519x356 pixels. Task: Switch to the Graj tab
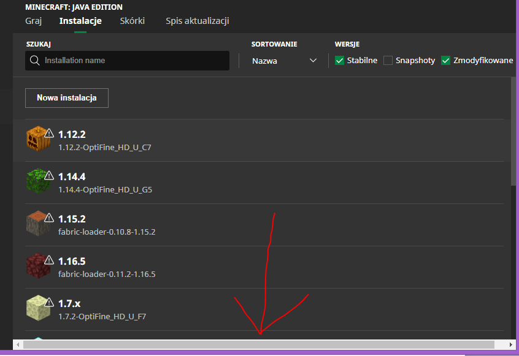click(33, 21)
